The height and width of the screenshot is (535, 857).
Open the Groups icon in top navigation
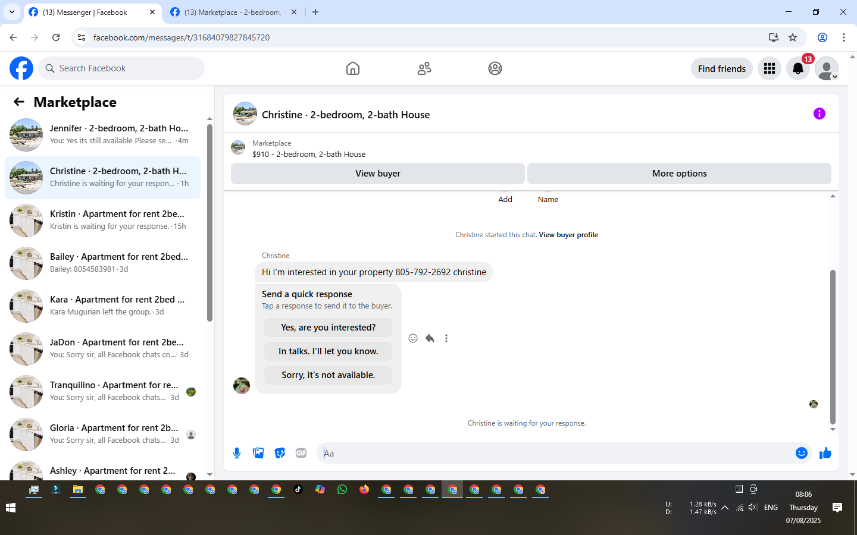point(495,68)
